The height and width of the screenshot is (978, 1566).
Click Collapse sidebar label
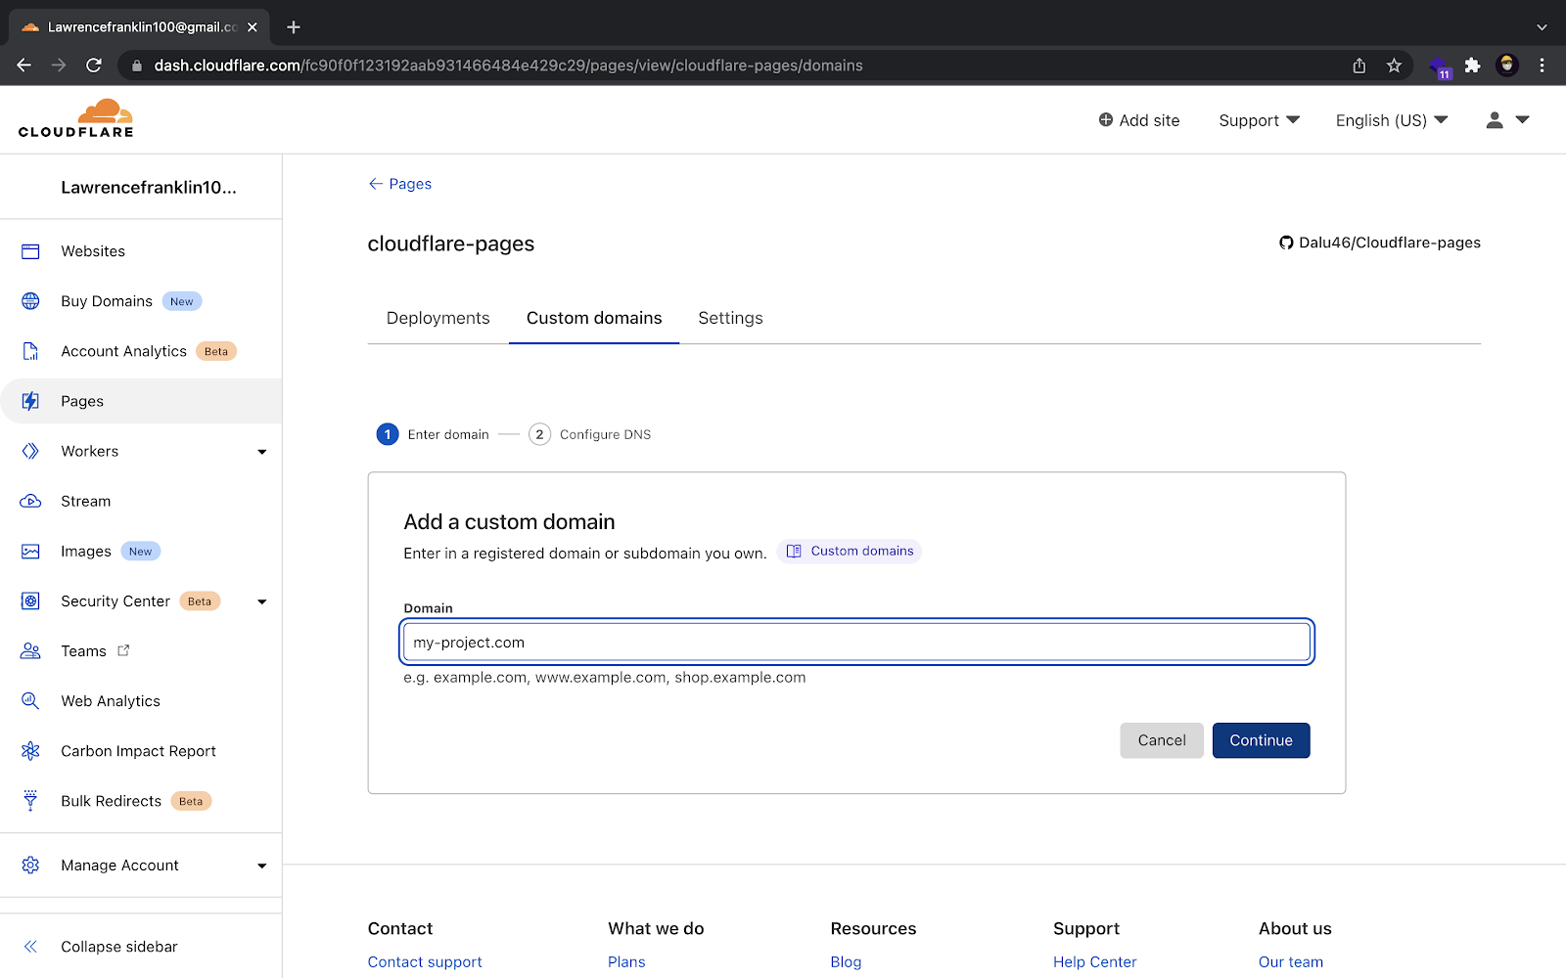[x=118, y=947]
